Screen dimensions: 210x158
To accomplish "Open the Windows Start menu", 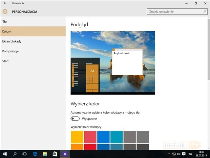I will (x=5, y=154).
